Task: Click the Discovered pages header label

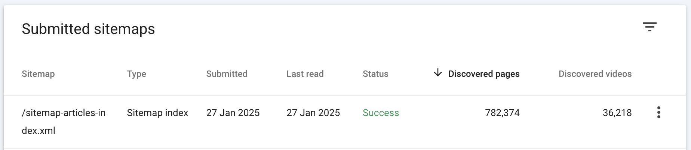Action: [x=484, y=74]
